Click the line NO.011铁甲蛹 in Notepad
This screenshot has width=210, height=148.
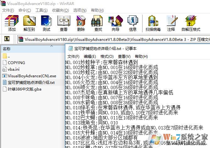(x=122, y=112)
